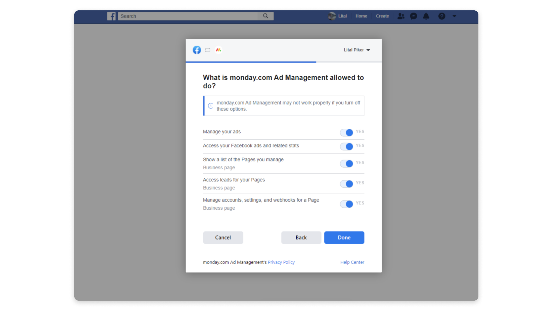
Task: Click 'Business page' under Access leads
Action: coord(219,188)
